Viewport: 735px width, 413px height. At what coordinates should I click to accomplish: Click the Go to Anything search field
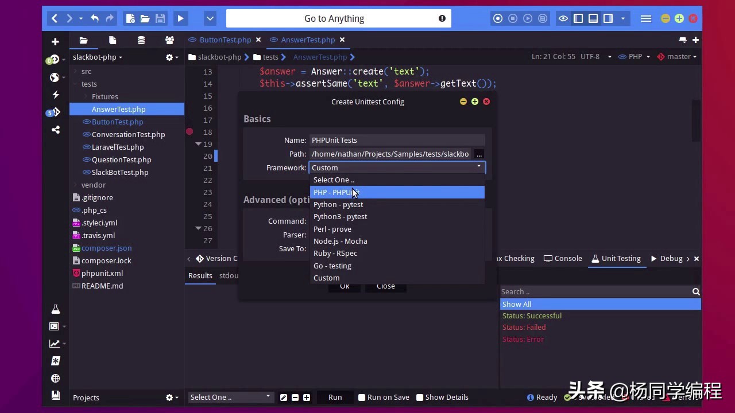(x=334, y=18)
